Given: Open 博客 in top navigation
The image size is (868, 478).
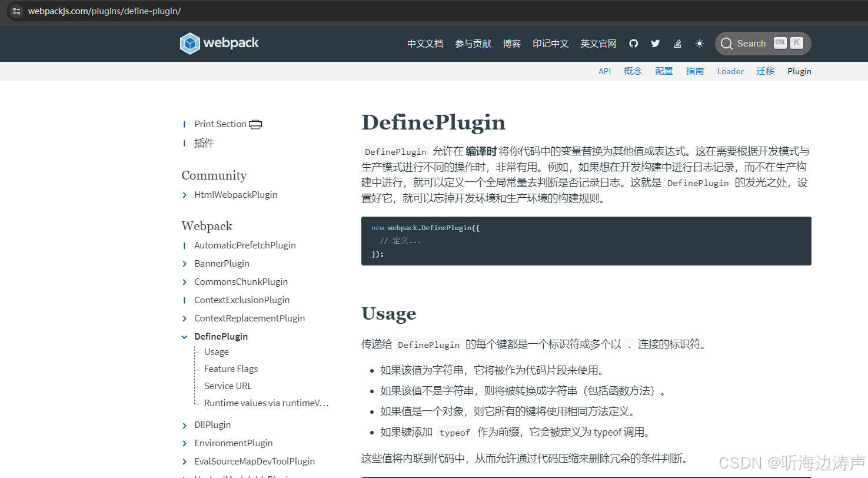Looking at the screenshot, I should [512, 44].
